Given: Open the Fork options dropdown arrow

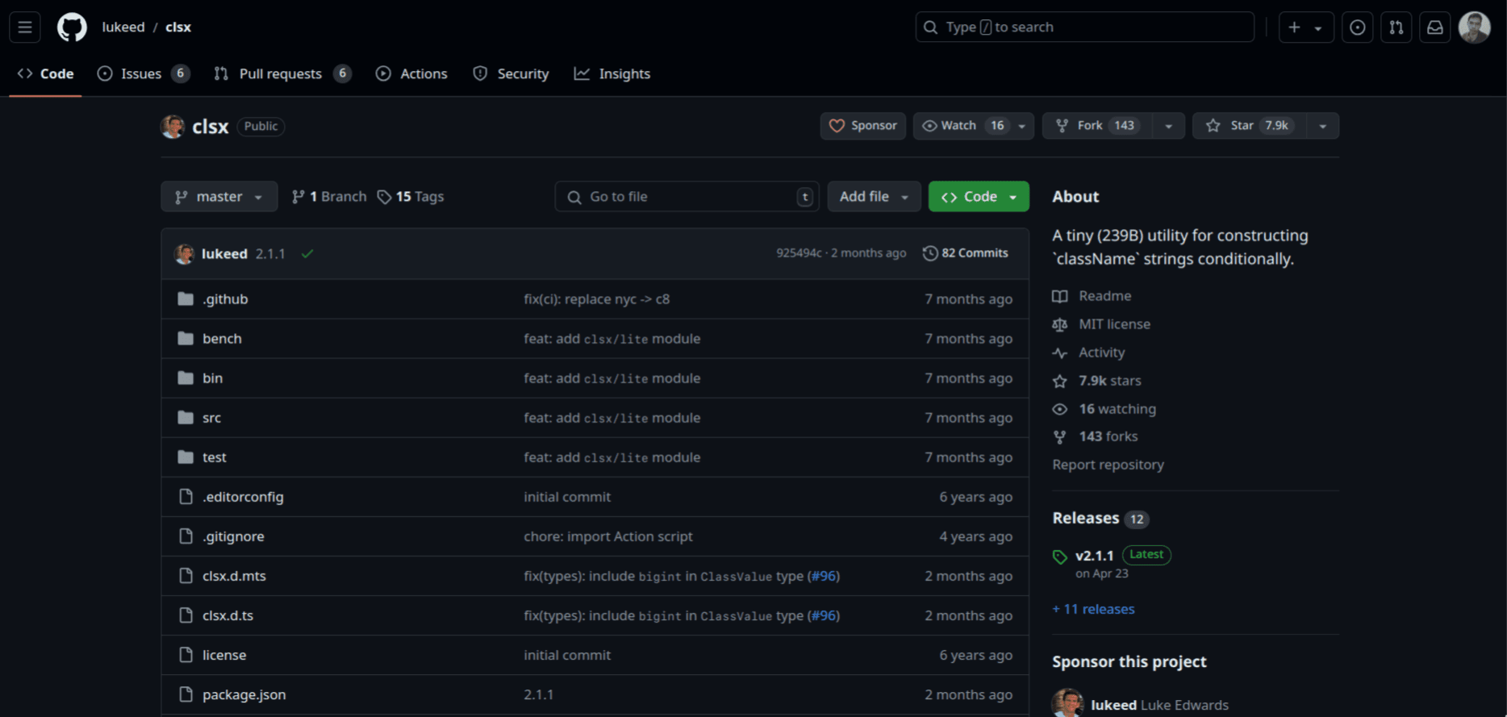Looking at the screenshot, I should click(x=1168, y=126).
